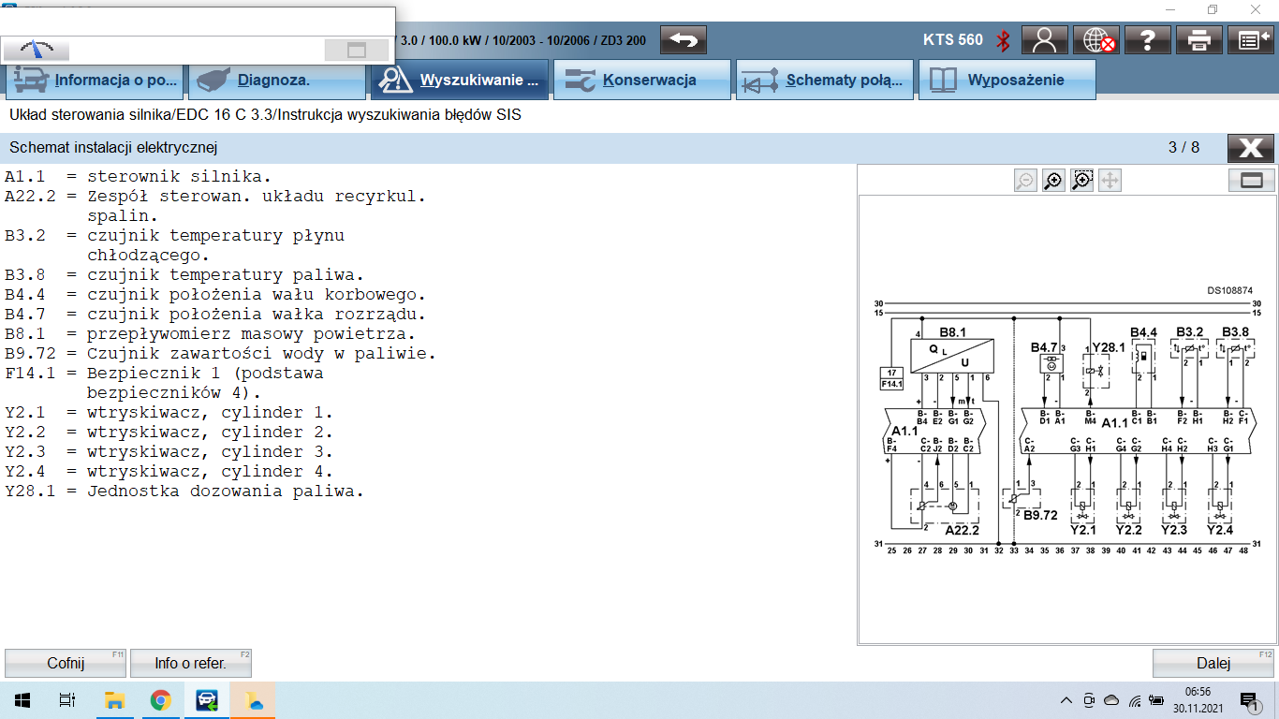This screenshot has height=719, width=1279.
Task: Go to next page with Dalej
Action: tap(1213, 663)
